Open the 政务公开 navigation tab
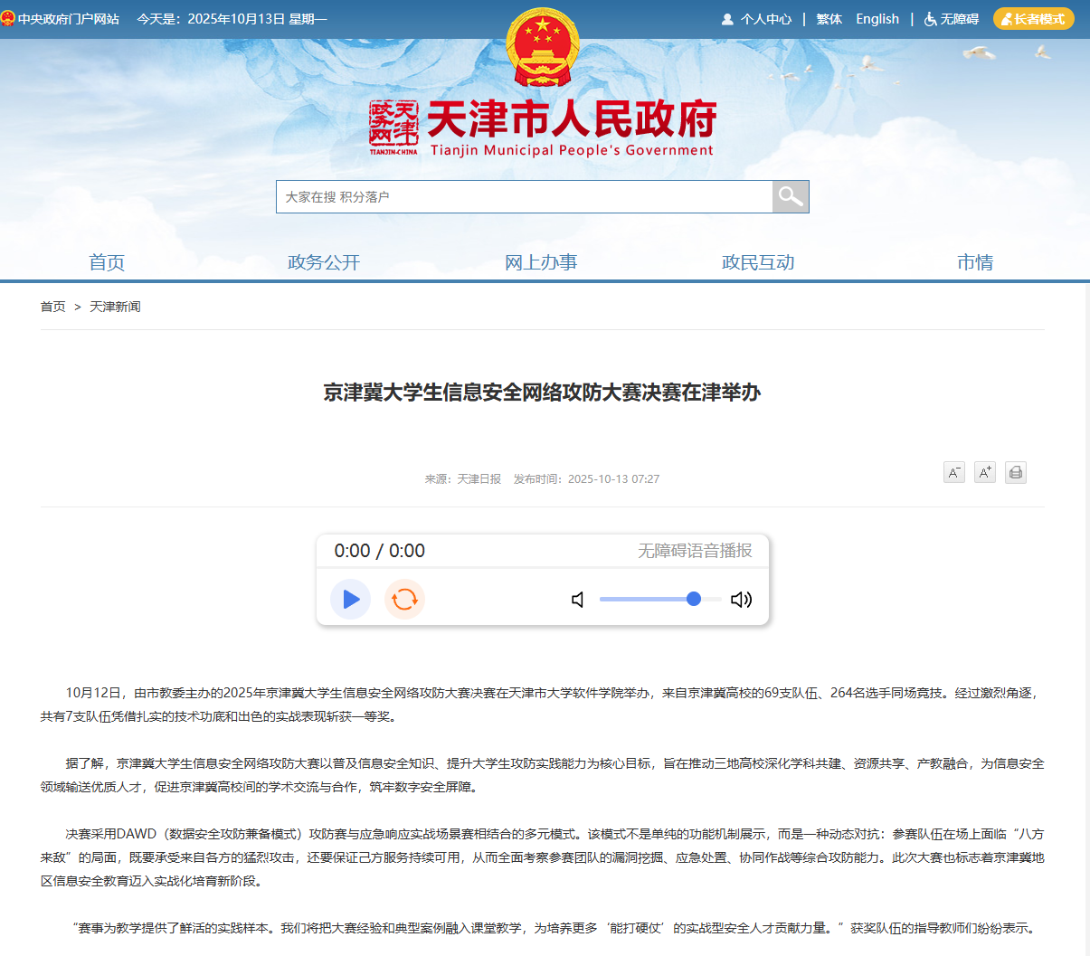1090x956 pixels. click(x=324, y=262)
